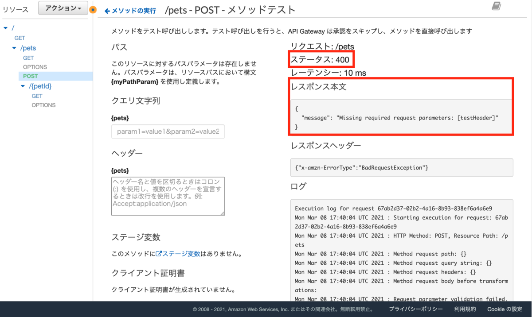Click the /pets - POST - メソッドテスト title
The height and width of the screenshot is (317, 532).
(230, 10)
